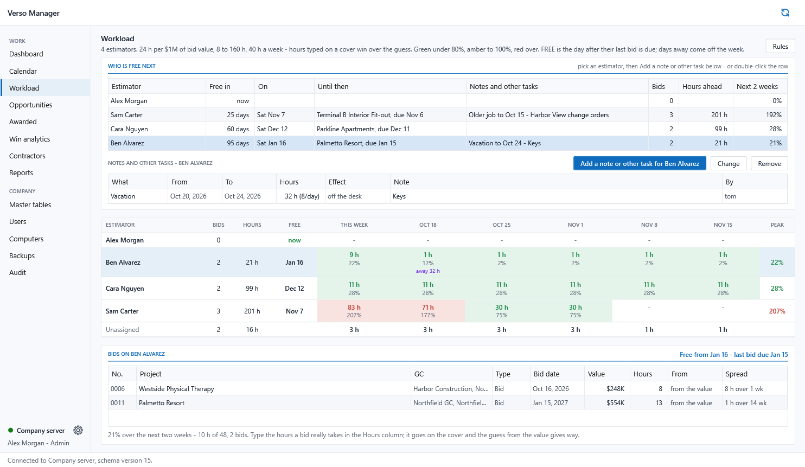Navigate to Computers
This screenshot has width=805, height=467.
pyautogui.click(x=46, y=239)
